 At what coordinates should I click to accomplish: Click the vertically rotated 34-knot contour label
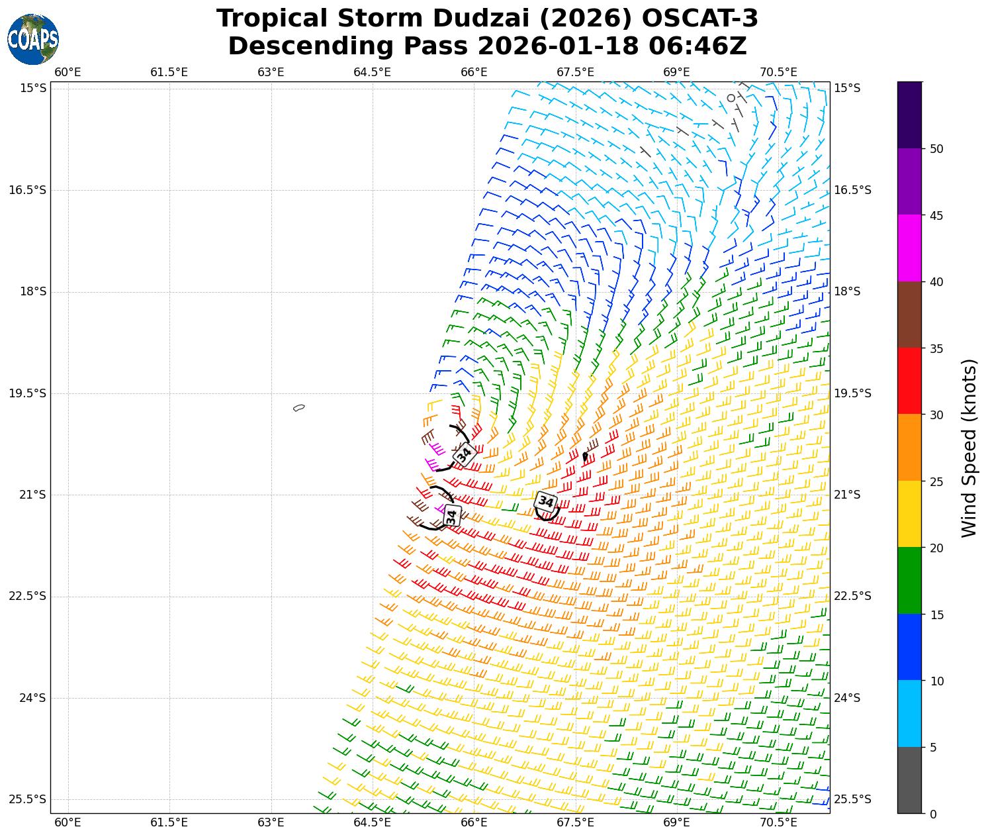click(452, 516)
